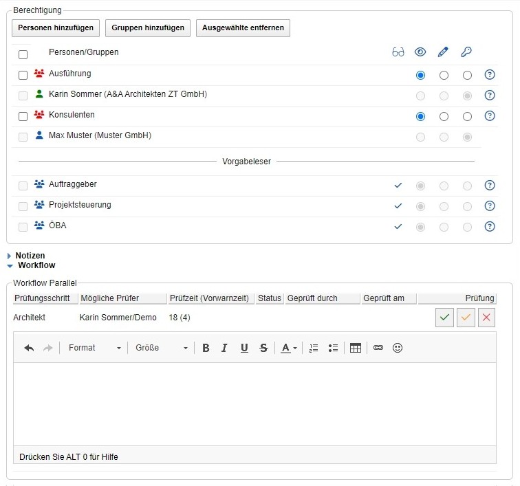
Task: Select admin key radio for Konsulenten
Action: [x=467, y=116]
